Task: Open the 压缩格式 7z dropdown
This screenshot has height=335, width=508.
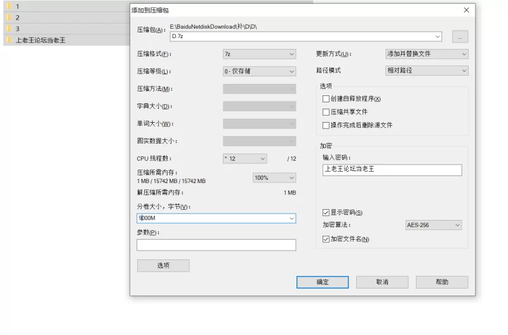Action: point(259,54)
